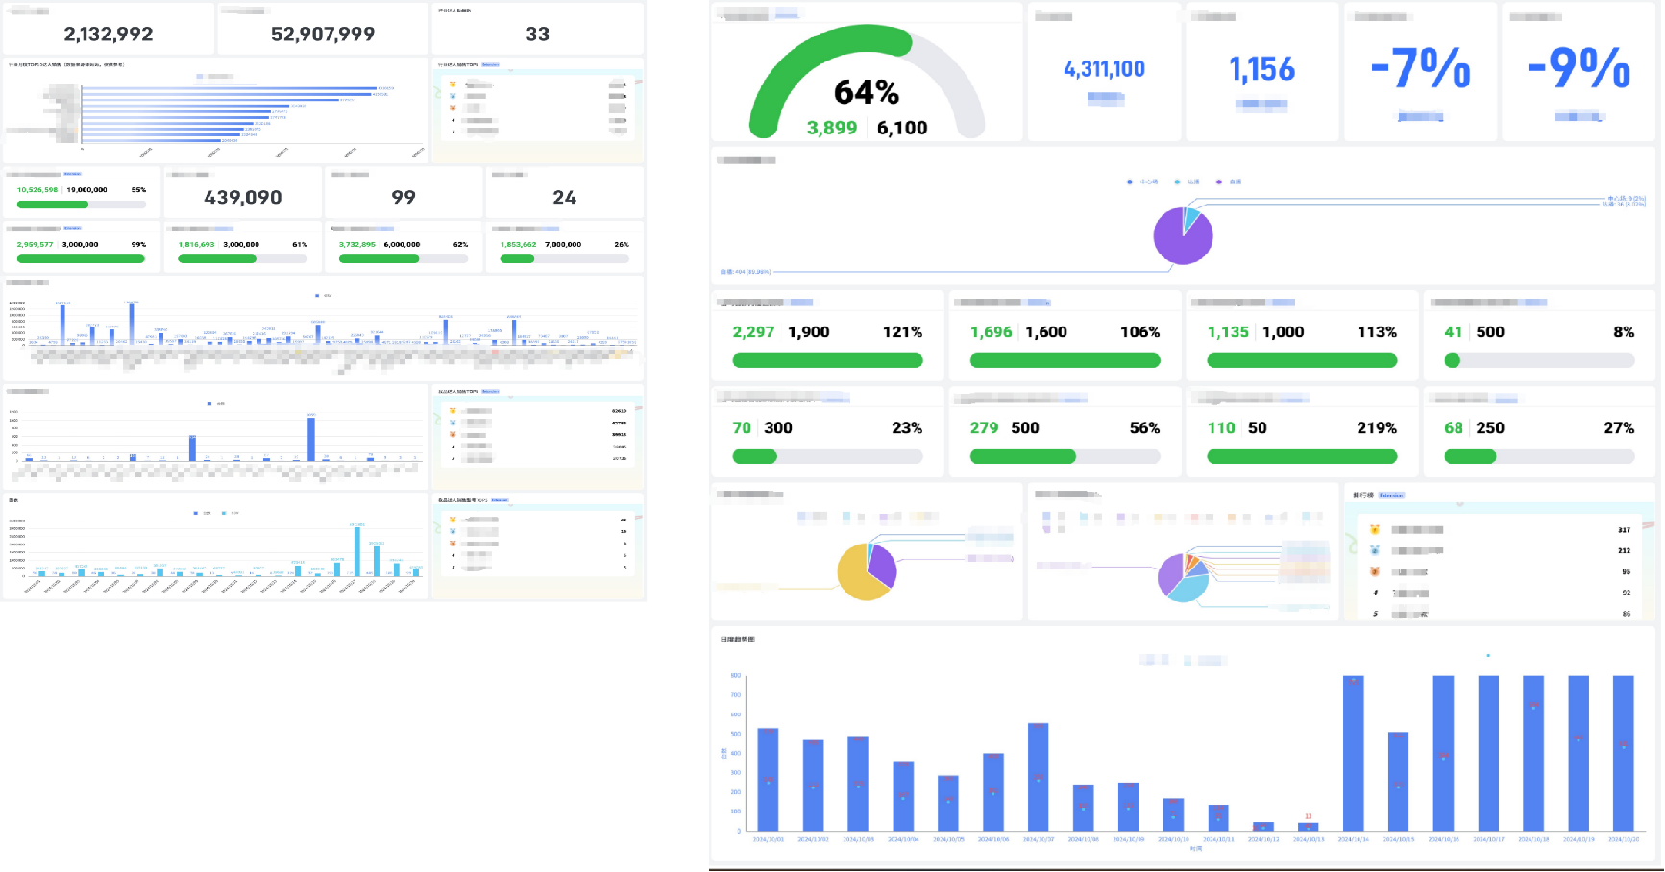
Task: Click the Extension tag next to 排行榜
Action: pos(1391,496)
